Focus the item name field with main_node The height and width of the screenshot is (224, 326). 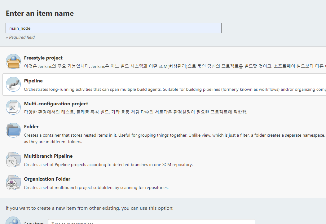113,28
